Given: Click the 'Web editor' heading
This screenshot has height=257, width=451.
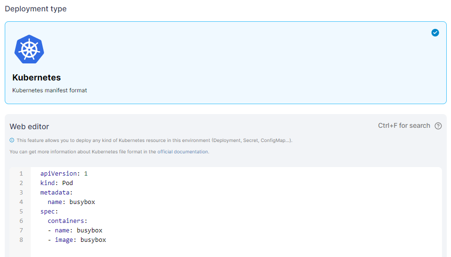Looking at the screenshot, I should (29, 126).
